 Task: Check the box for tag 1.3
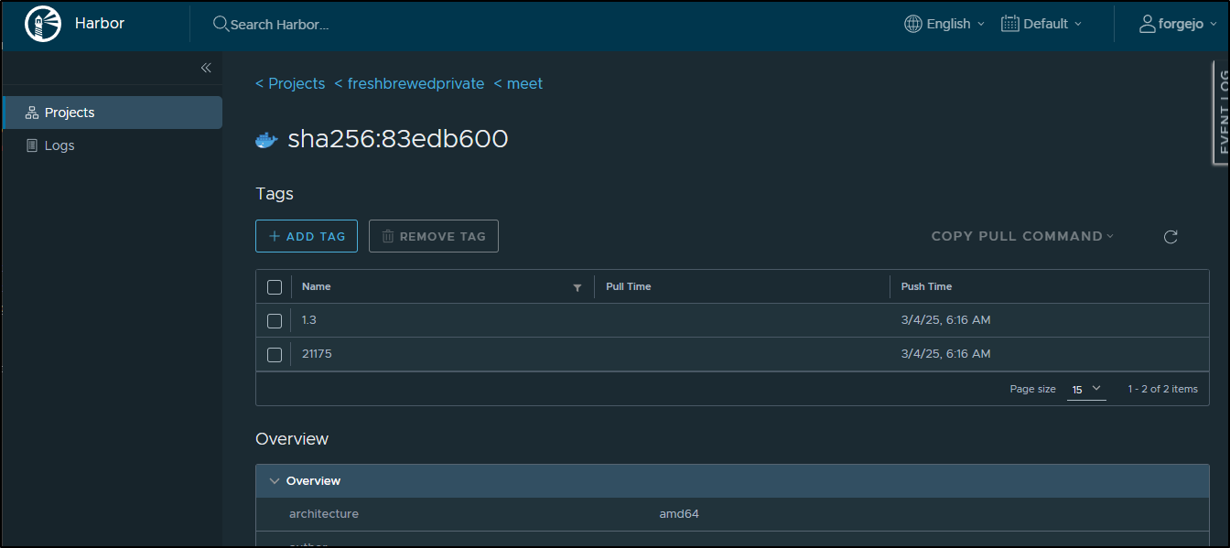[275, 321]
